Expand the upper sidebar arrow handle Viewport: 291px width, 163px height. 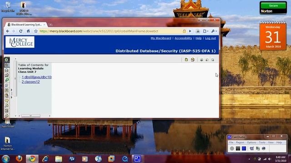11,90
